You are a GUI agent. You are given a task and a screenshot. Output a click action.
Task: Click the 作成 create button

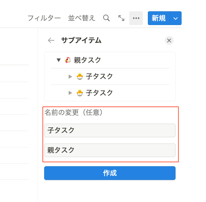110,173
